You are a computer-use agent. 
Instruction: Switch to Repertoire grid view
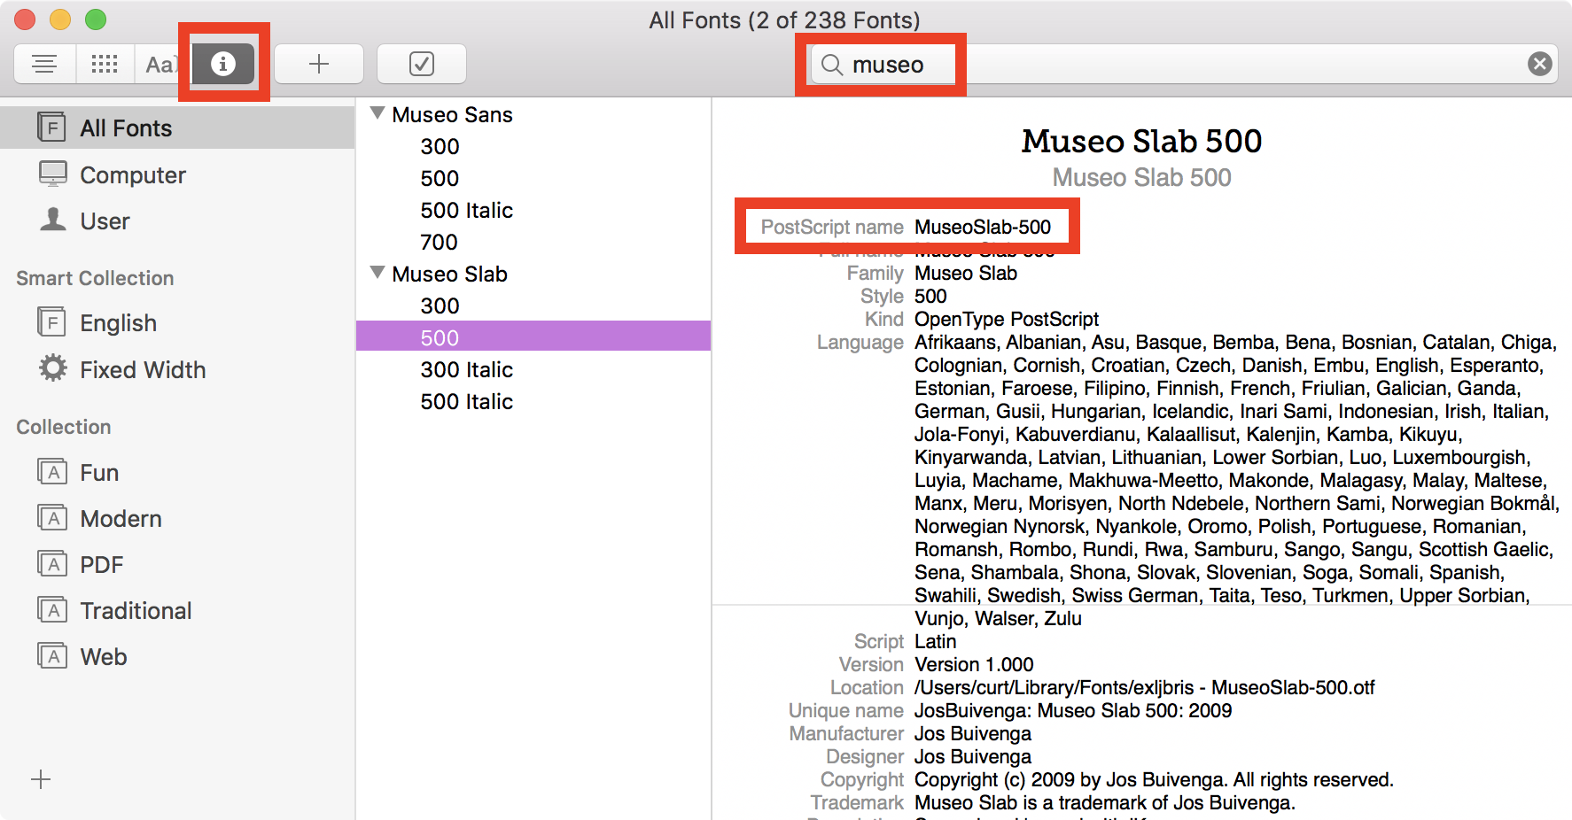[105, 64]
